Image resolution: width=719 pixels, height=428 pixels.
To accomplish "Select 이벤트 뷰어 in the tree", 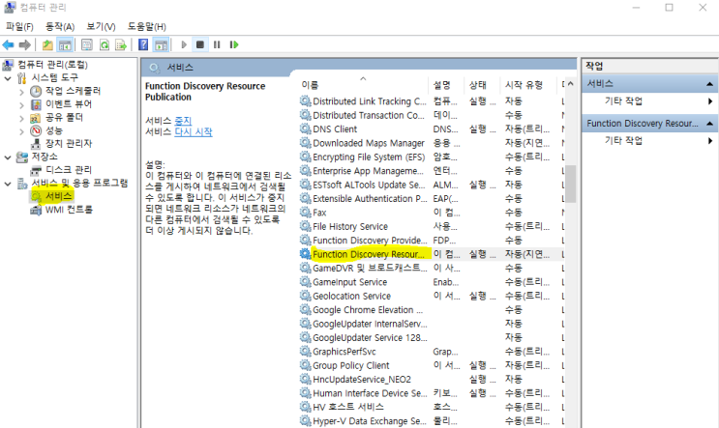I will [69, 104].
